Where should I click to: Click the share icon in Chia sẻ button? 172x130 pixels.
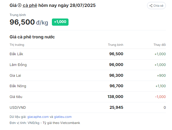(151, 6)
